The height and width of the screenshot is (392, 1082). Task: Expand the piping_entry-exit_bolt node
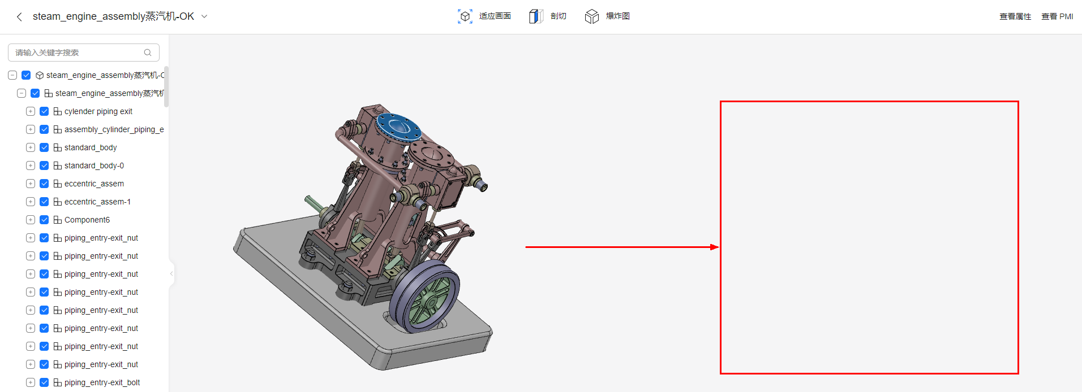(31, 382)
